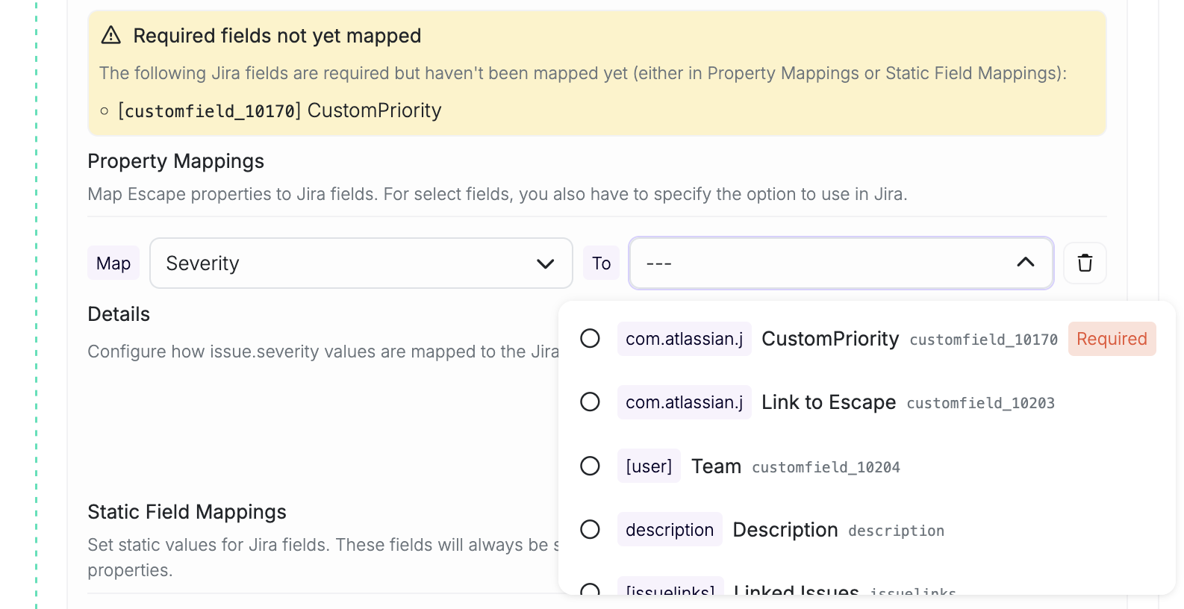Choose the Team customfield_10204 radio button
Image resolution: width=1184 pixels, height=609 pixels.
pyautogui.click(x=590, y=466)
